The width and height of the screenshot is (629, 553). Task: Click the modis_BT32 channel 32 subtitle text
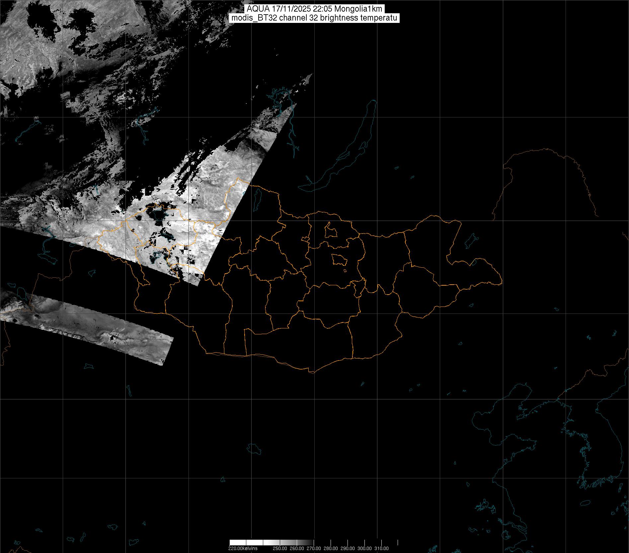pos(314,18)
